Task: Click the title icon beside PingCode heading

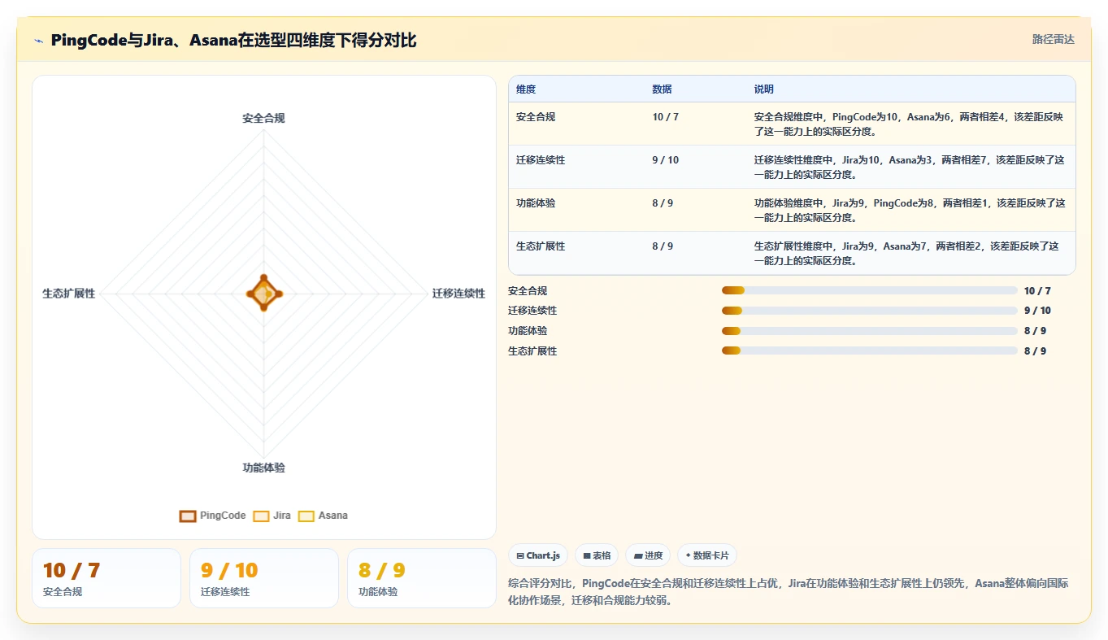Action: (39, 40)
